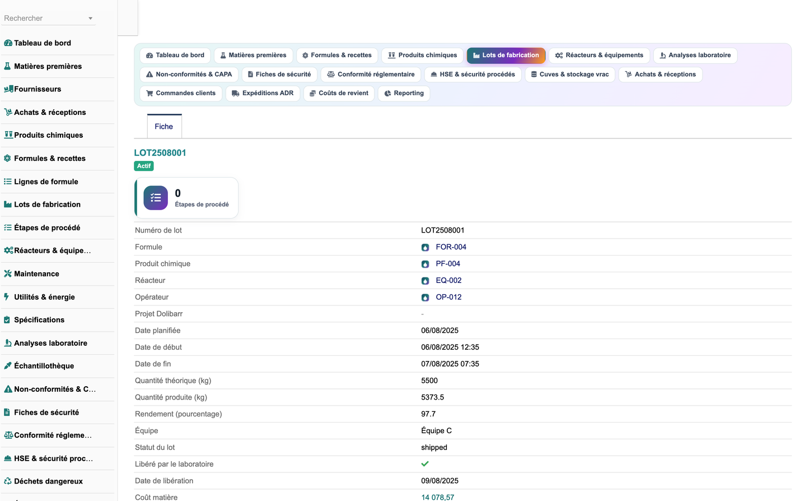Click the Actif status badge
The image size is (809, 501).
point(144,166)
